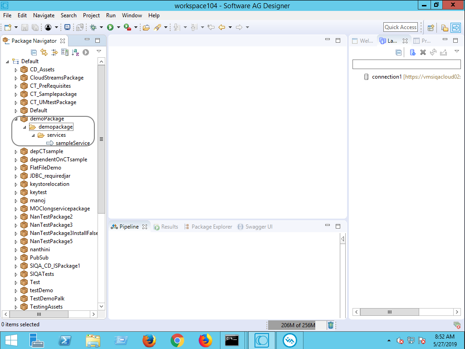Select the SIQATests package
This screenshot has height=349, width=465.
(42, 274)
